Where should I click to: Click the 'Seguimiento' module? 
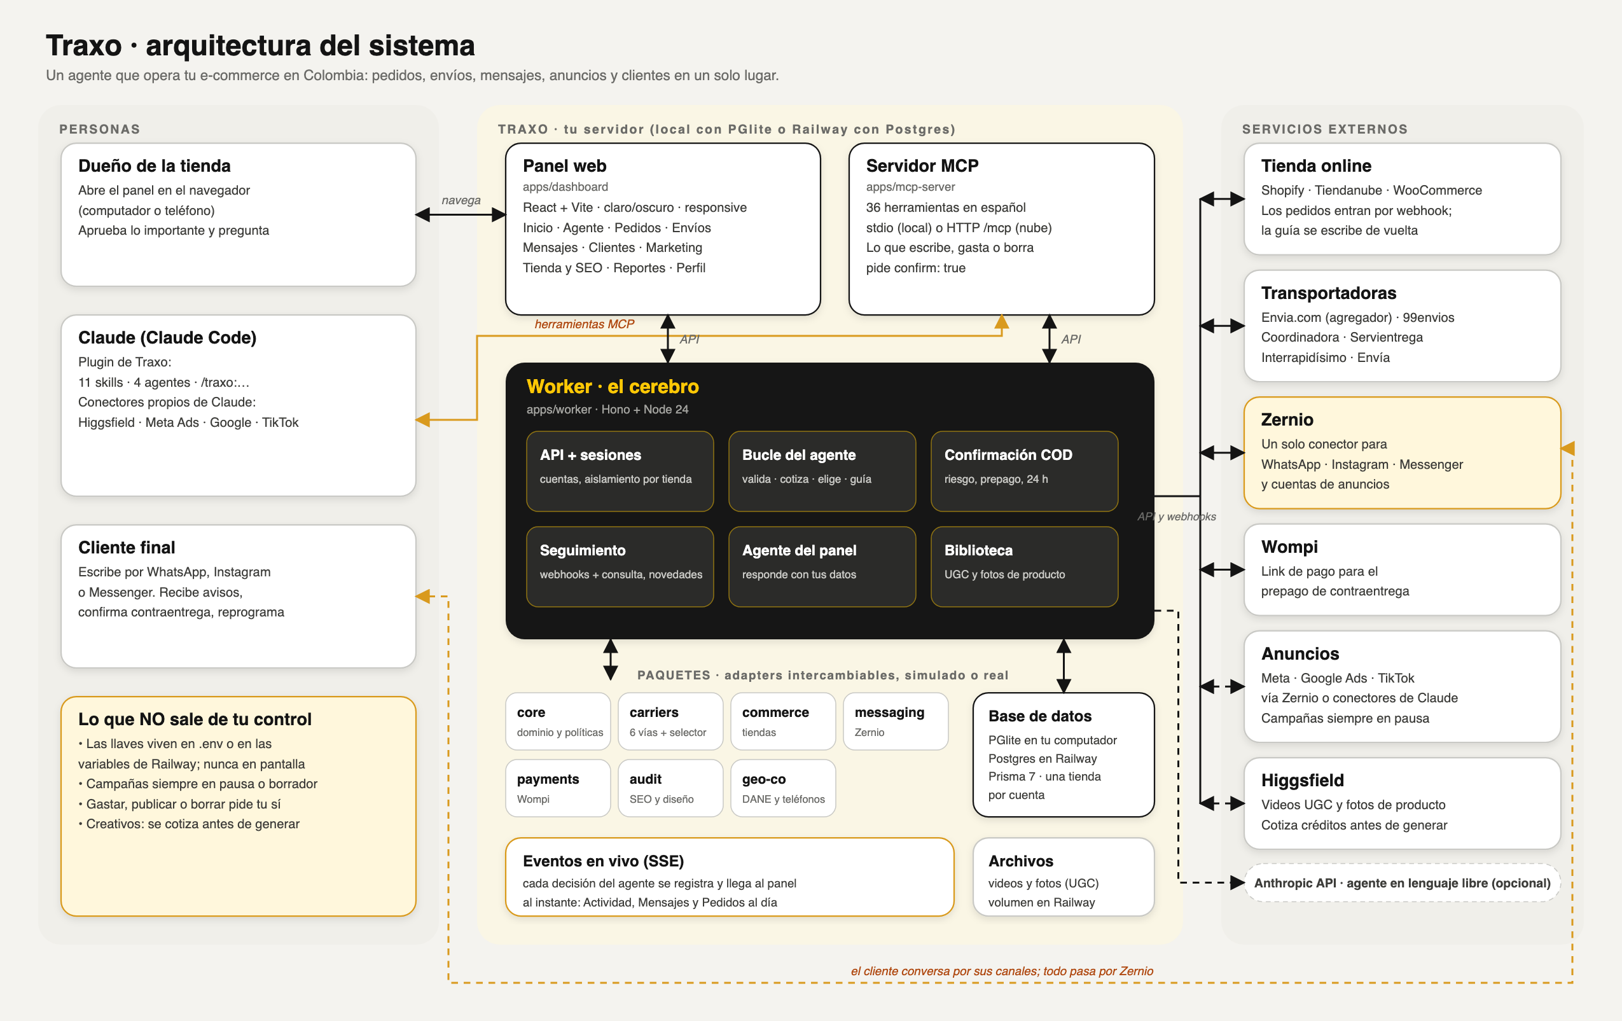click(x=620, y=566)
